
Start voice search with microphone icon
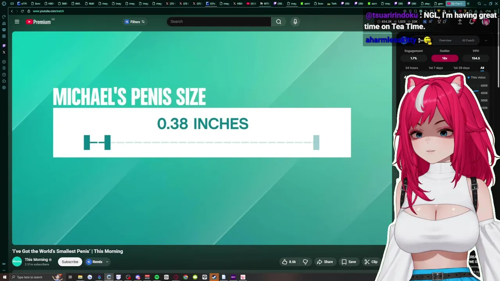click(x=295, y=22)
